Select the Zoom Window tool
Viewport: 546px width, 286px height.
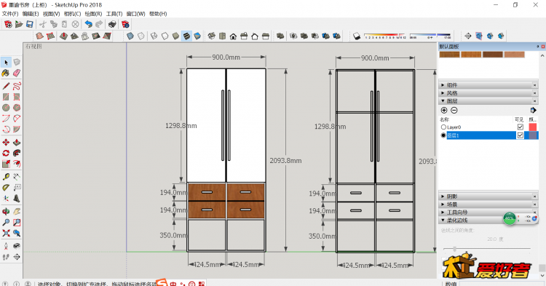point(17,223)
